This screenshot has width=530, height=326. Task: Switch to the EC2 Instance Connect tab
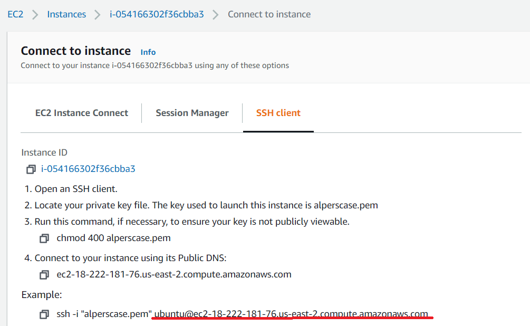pyautogui.click(x=81, y=113)
